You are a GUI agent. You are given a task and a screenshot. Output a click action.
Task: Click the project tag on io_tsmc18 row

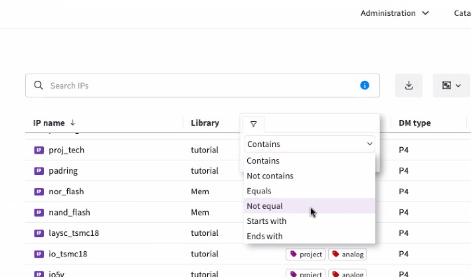coord(306,254)
